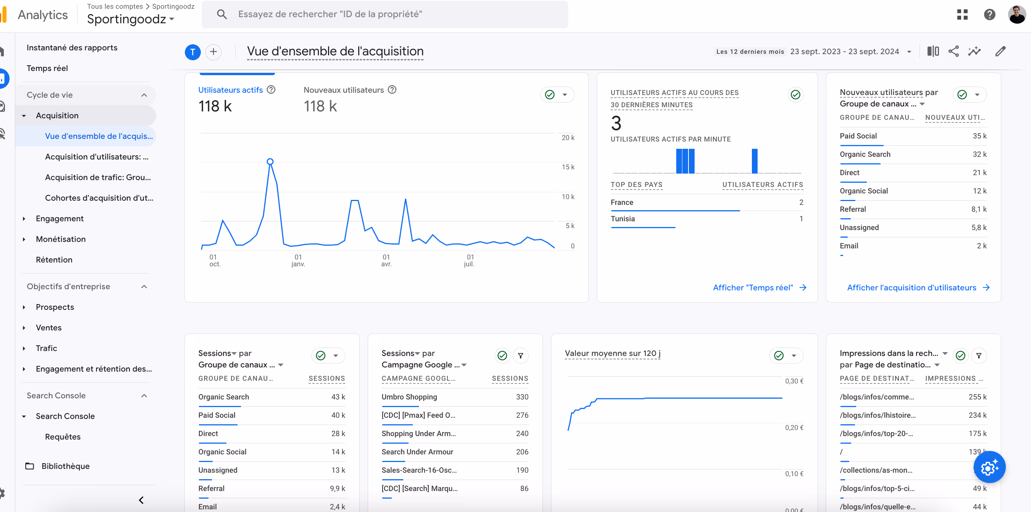Open Temps réel report
Image resolution: width=1031 pixels, height=512 pixels.
[47, 68]
